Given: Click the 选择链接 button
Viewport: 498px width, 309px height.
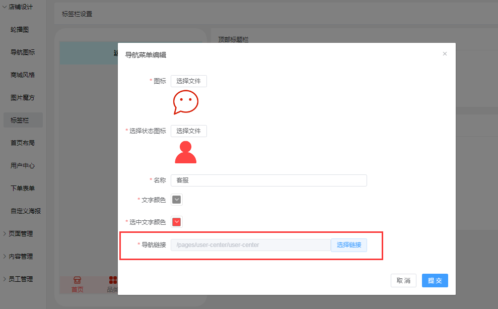Looking at the screenshot, I should tap(349, 245).
